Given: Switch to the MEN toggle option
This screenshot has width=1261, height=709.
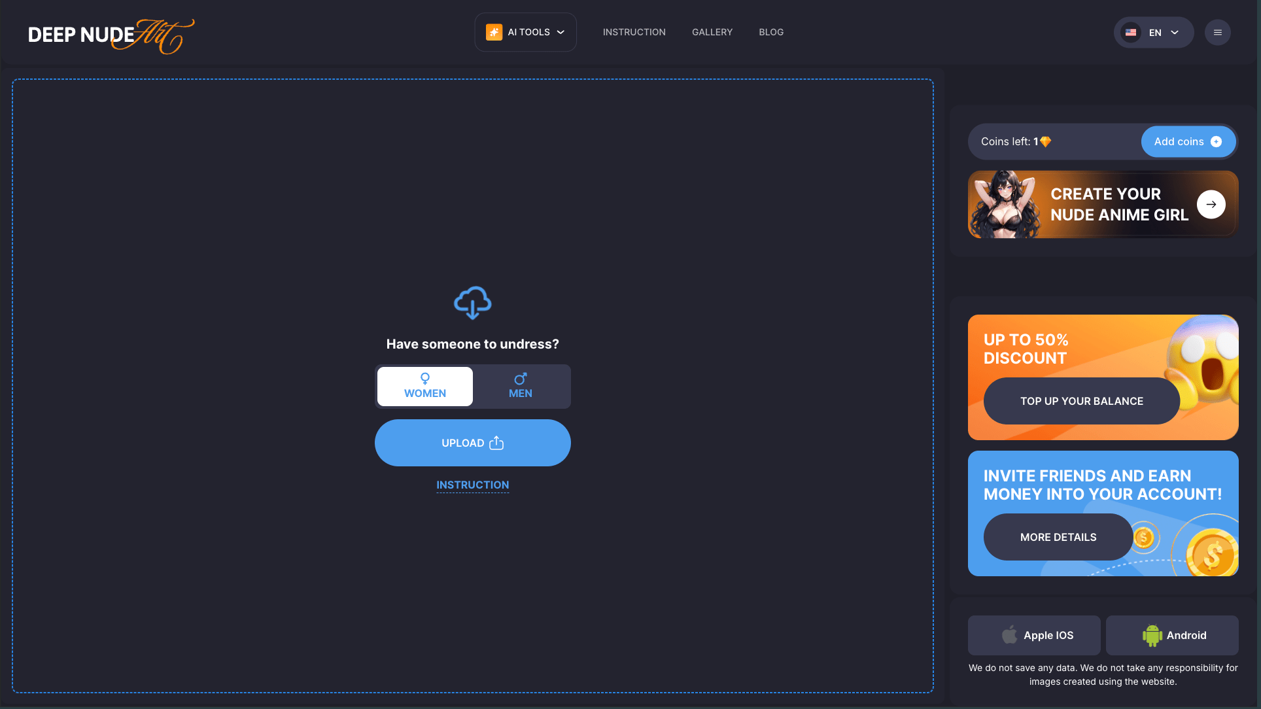Looking at the screenshot, I should (x=521, y=387).
